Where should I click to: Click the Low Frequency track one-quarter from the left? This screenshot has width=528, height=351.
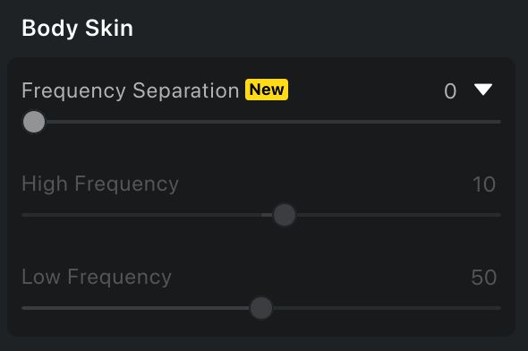click(x=141, y=308)
